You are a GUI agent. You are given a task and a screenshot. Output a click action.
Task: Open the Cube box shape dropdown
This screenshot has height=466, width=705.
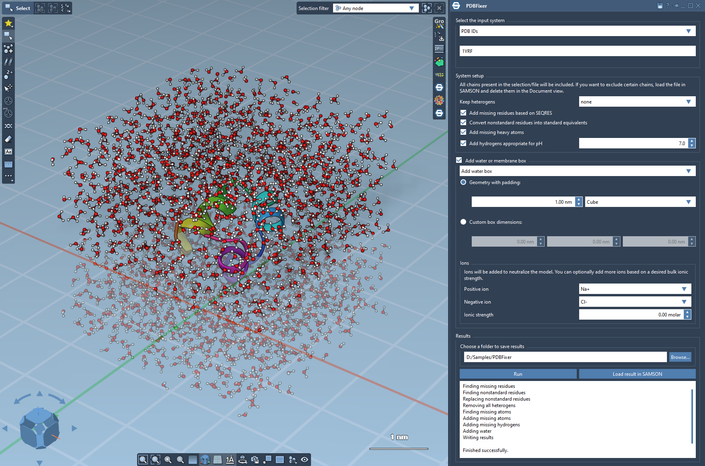pyautogui.click(x=640, y=202)
